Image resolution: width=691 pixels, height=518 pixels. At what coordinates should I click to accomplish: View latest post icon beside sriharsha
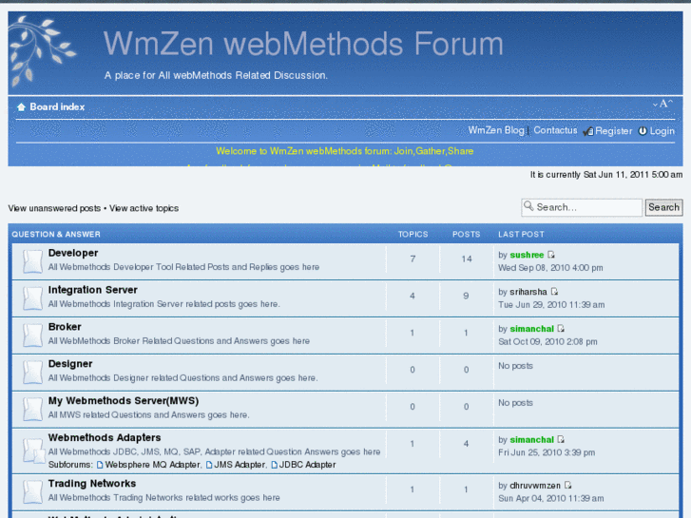tap(554, 292)
